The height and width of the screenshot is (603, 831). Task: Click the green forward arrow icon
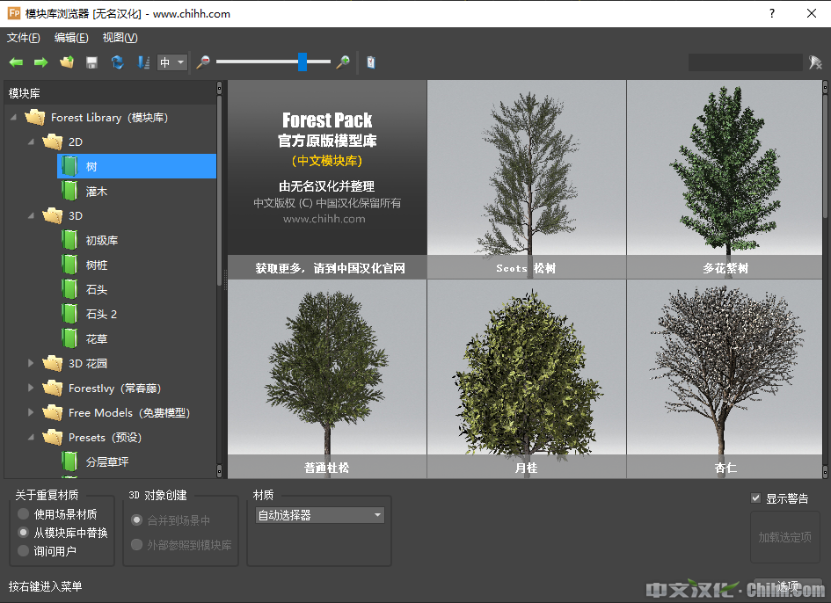(x=40, y=62)
